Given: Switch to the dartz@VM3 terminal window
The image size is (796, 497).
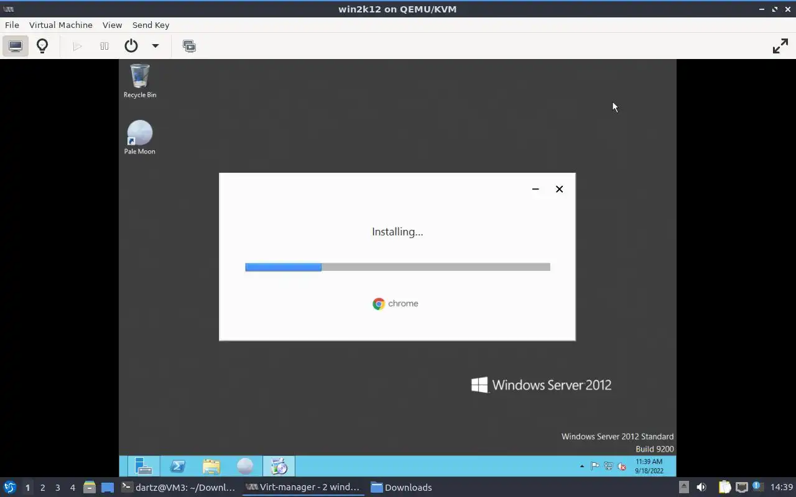Looking at the screenshot, I should click(179, 488).
